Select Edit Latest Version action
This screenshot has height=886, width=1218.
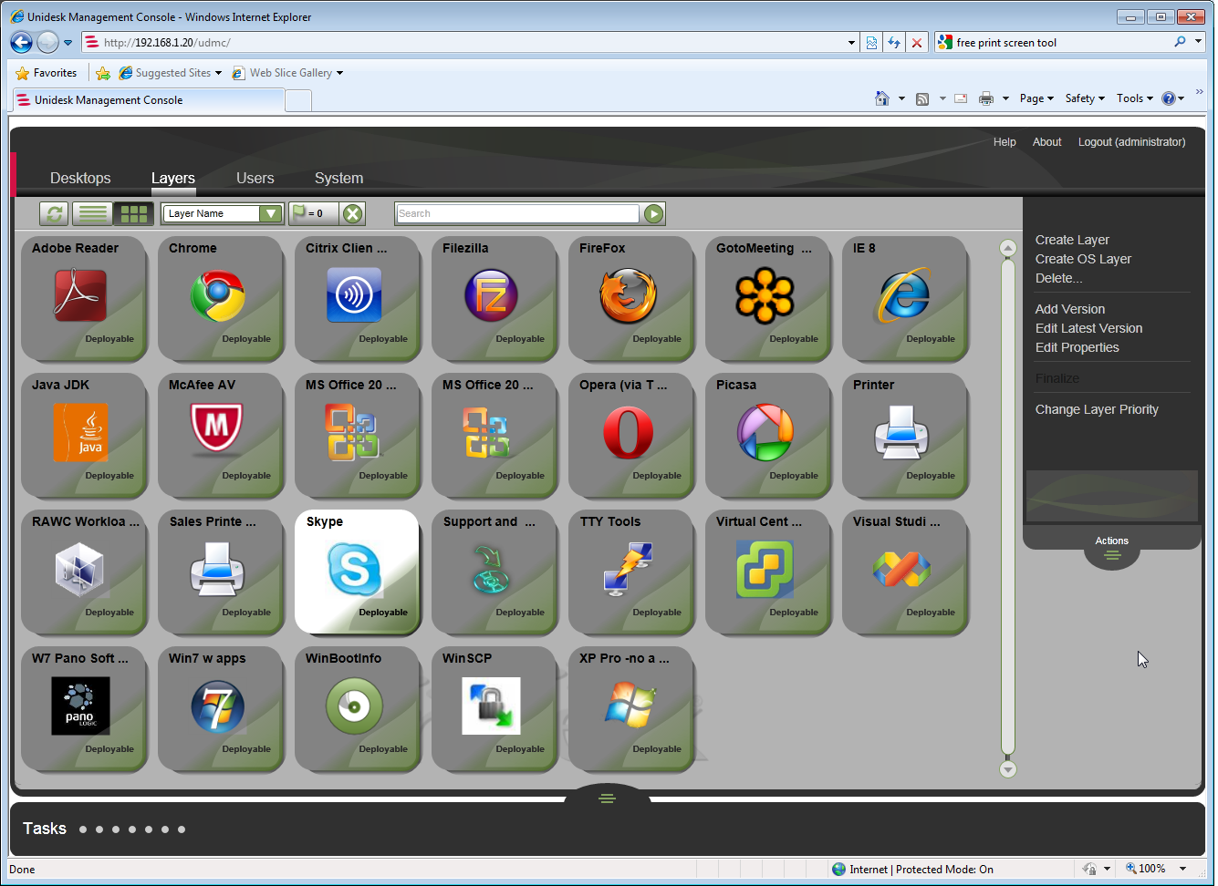[x=1088, y=328]
